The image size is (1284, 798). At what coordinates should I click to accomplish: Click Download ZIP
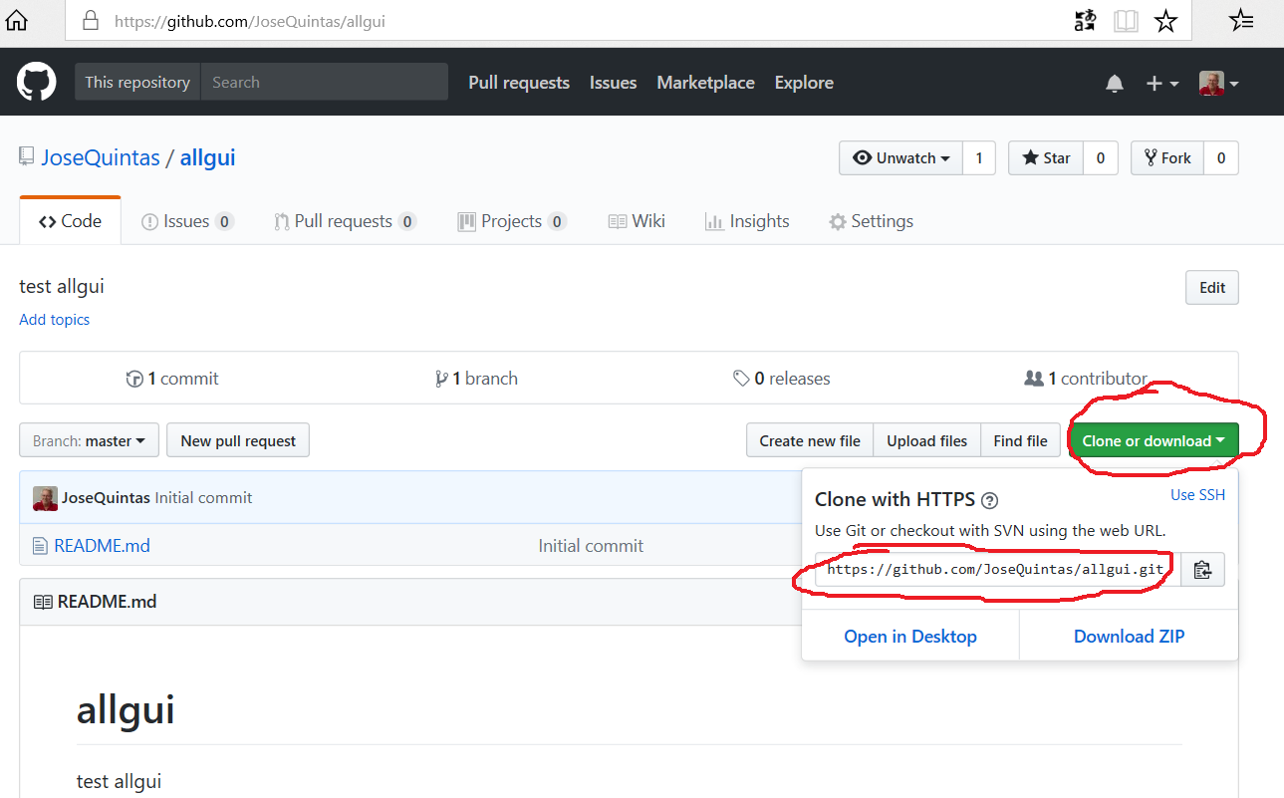[1130, 637]
